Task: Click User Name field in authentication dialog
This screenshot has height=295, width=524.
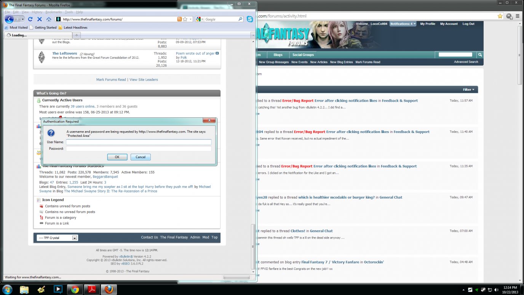Action: [x=139, y=142]
